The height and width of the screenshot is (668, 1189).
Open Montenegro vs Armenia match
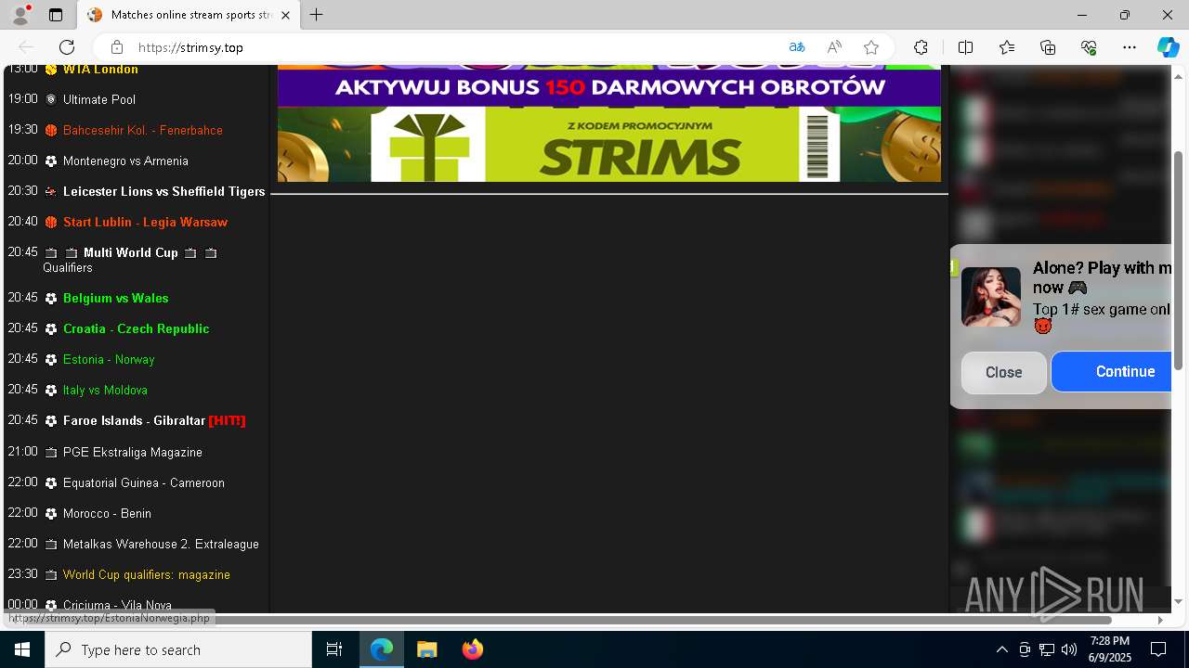coord(125,161)
